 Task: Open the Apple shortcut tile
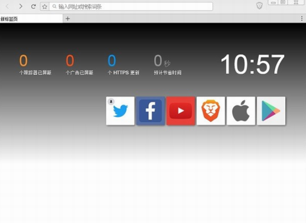[241, 111]
